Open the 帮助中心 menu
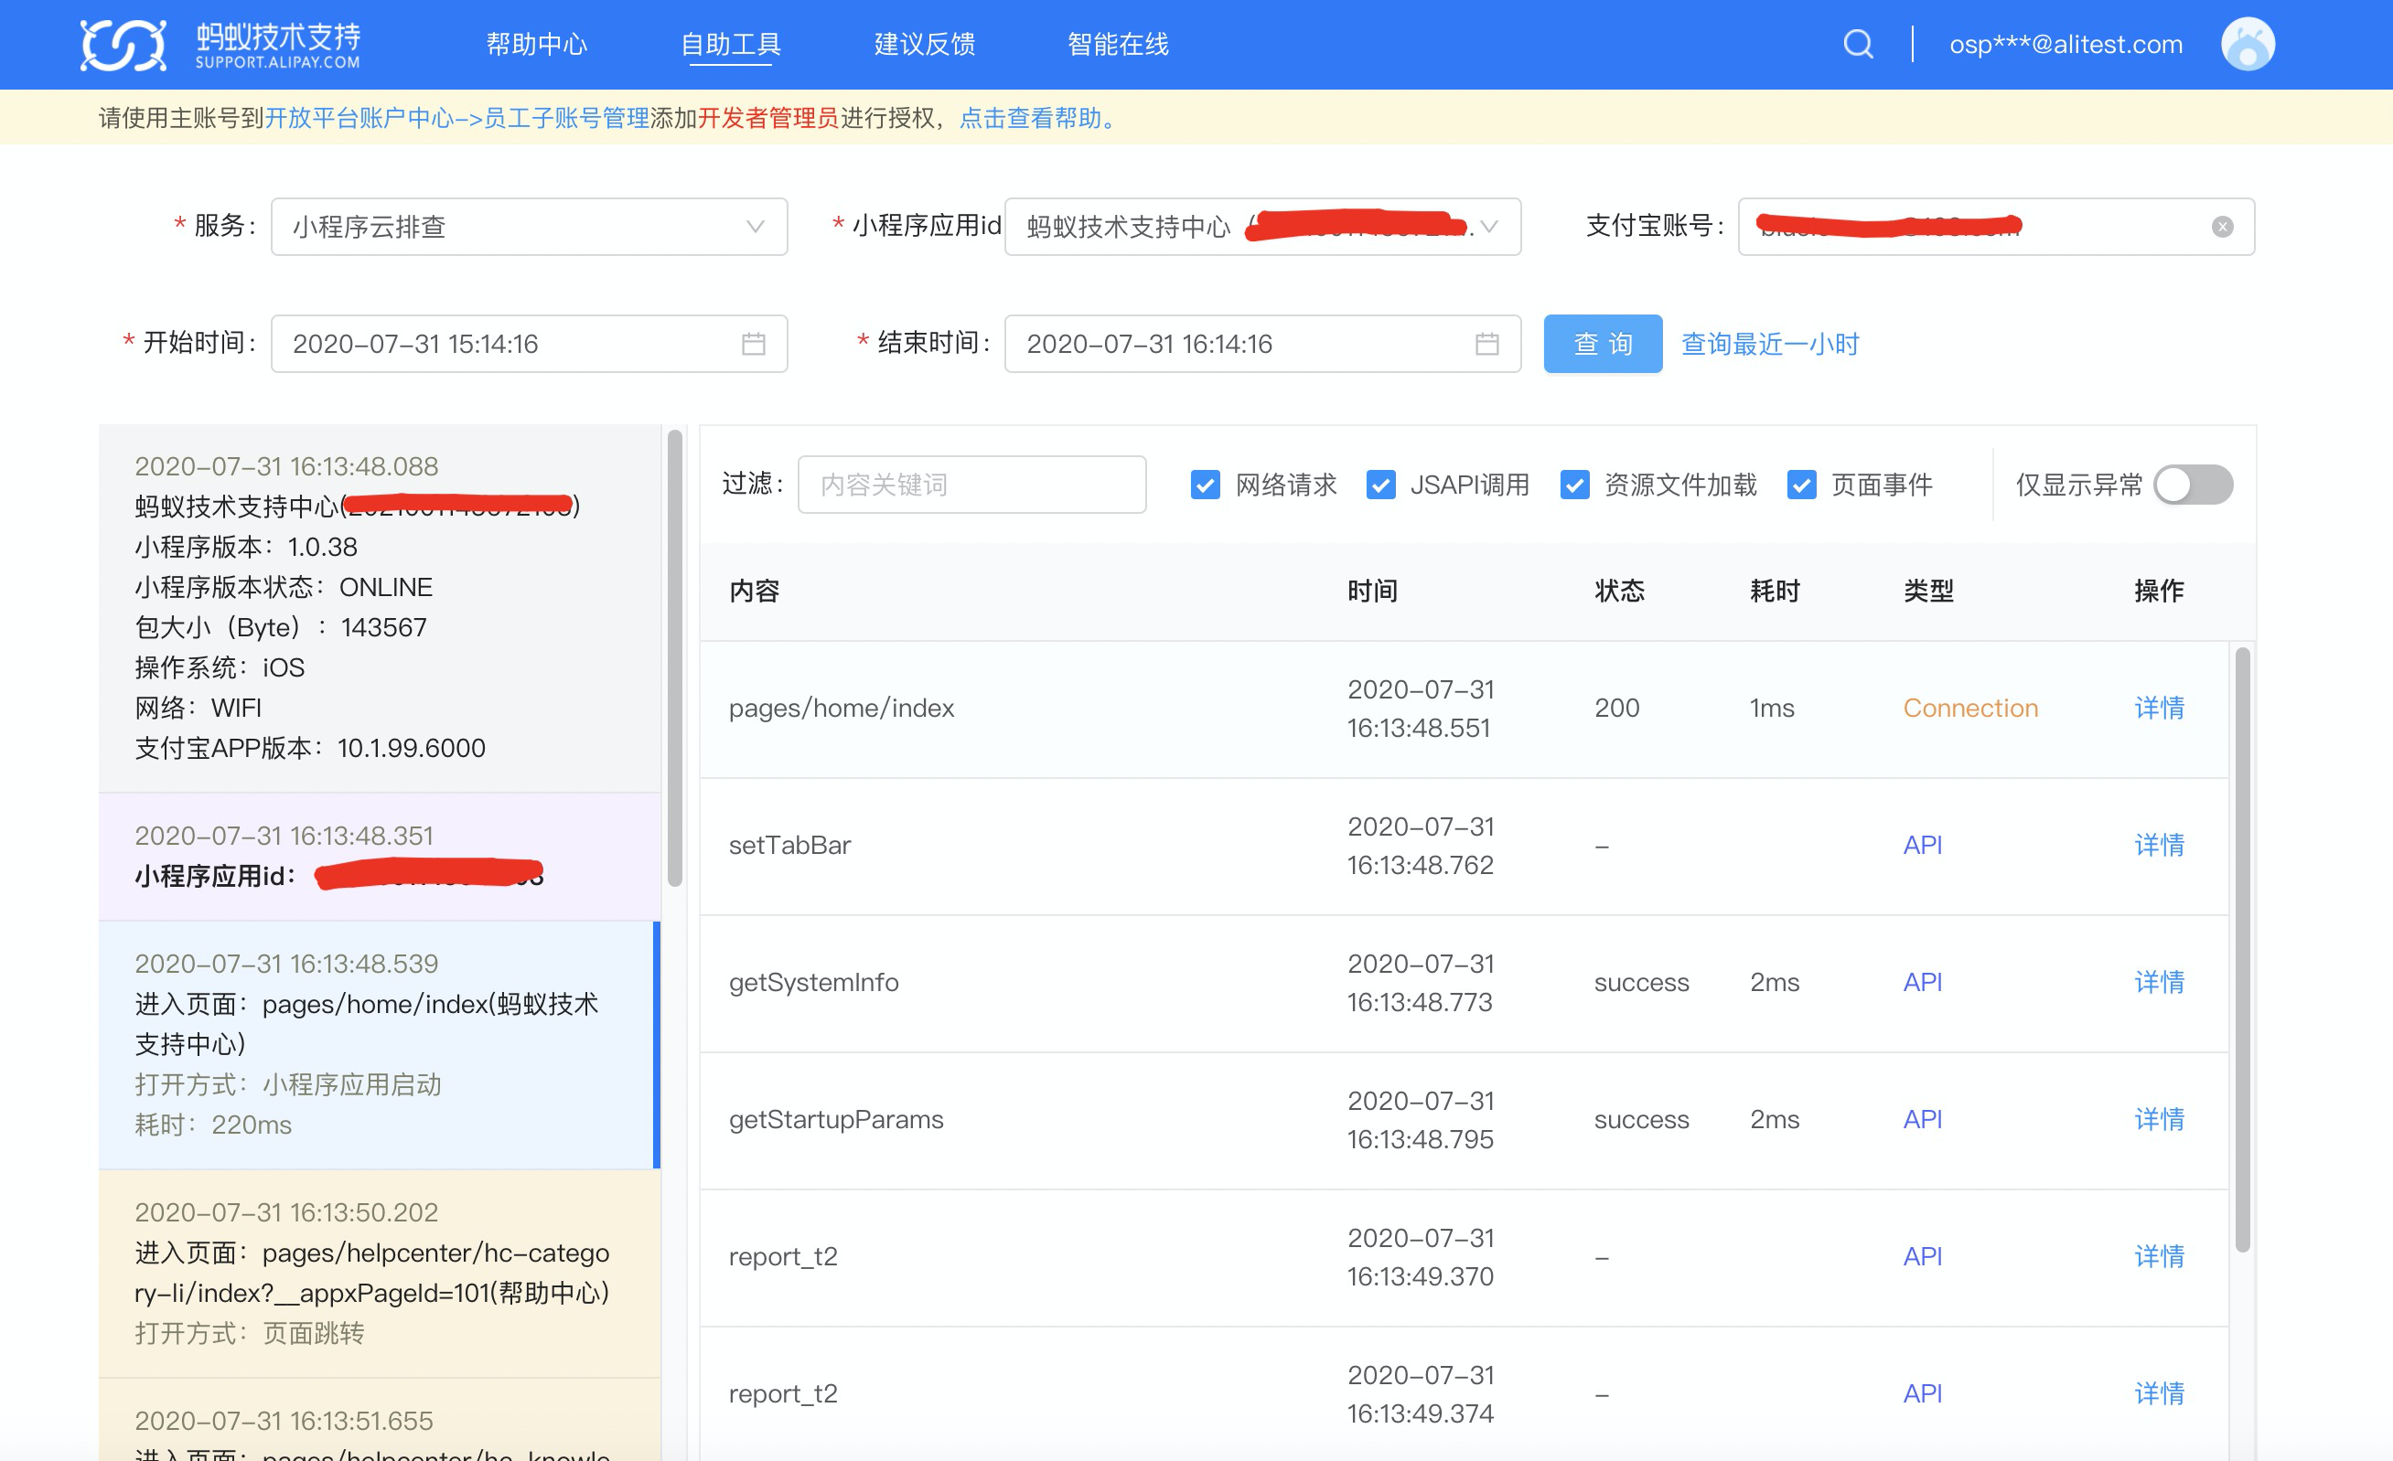Viewport: 2393px width, 1461px height. tap(537, 45)
